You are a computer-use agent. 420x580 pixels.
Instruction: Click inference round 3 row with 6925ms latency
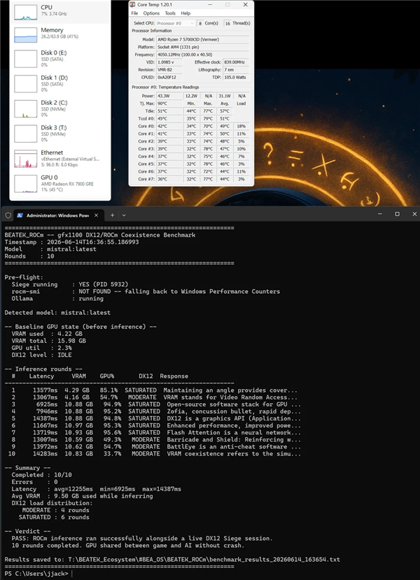coord(156,404)
